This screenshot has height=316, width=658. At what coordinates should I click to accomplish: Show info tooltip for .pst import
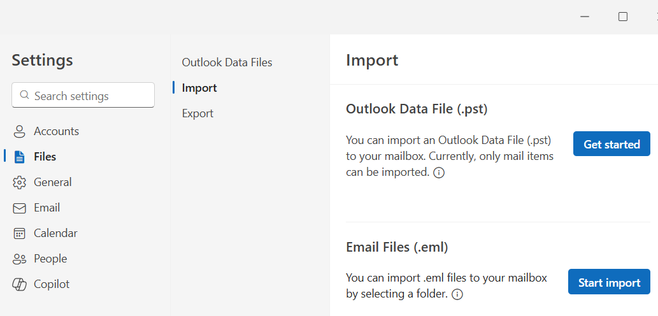(439, 173)
